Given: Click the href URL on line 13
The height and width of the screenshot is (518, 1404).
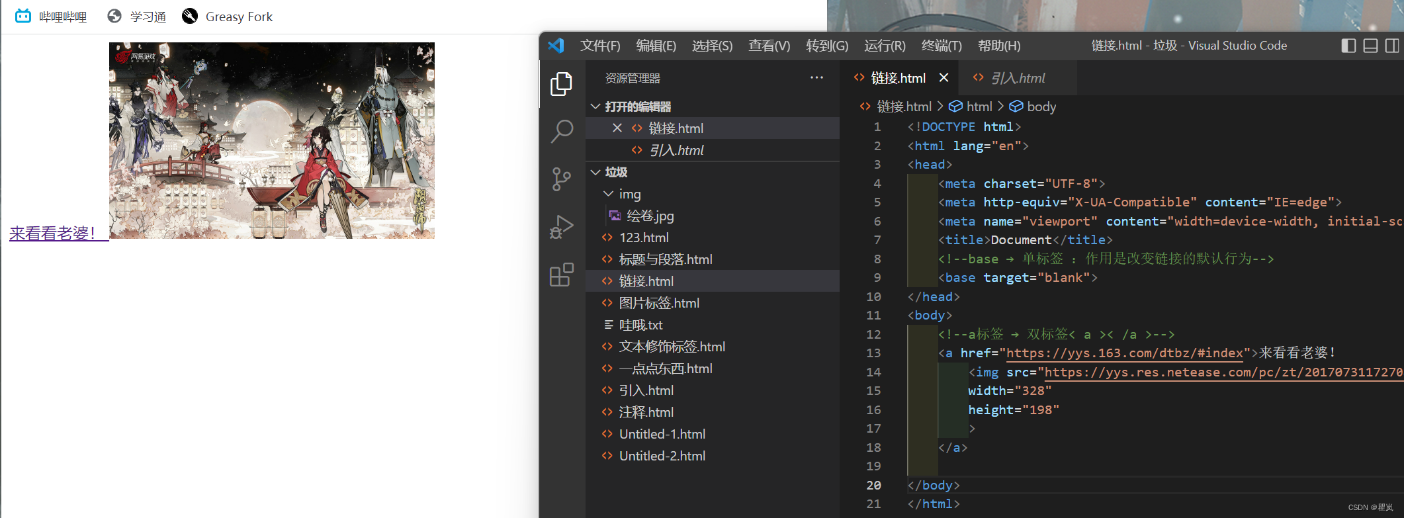Looking at the screenshot, I should pyautogui.click(x=1125, y=353).
